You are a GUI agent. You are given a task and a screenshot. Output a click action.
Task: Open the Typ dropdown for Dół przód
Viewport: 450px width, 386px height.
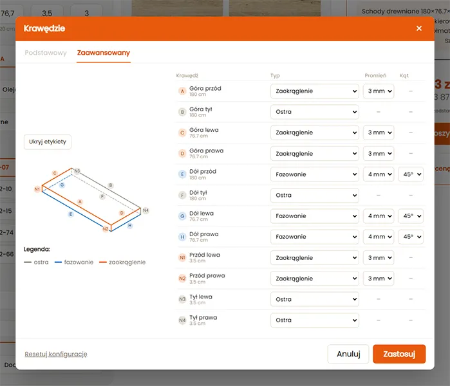[x=315, y=174]
